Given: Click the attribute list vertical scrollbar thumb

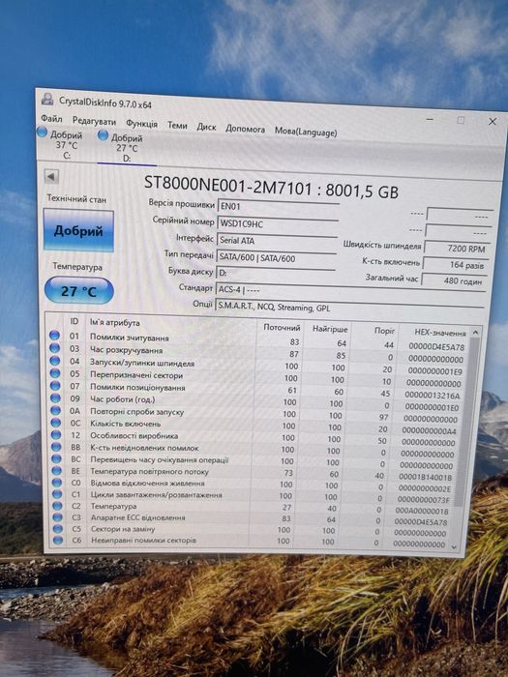Looking at the screenshot, I should coord(468,422).
